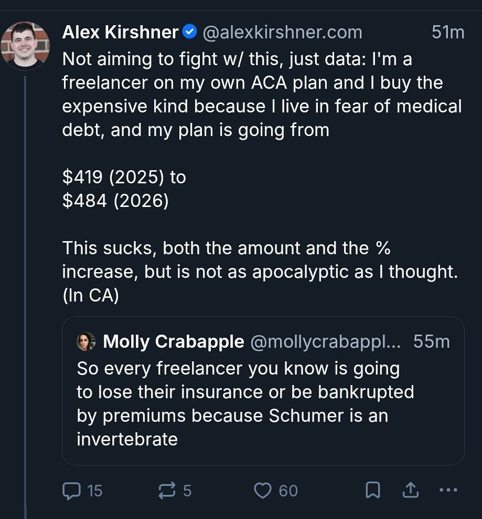Viewport: 482px width, 519px height.
Task: Click the repost icon showing 5 reposts
Action: pyautogui.click(x=167, y=490)
